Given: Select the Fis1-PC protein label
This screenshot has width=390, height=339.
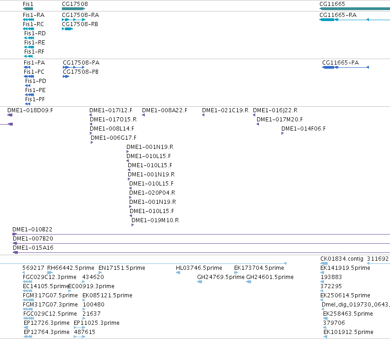Looking at the screenshot, I should click(34, 72).
